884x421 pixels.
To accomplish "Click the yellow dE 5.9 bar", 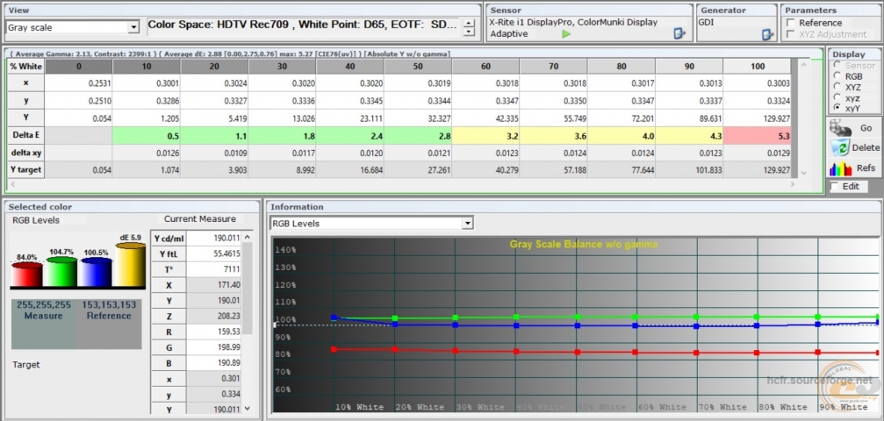I will pyautogui.click(x=131, y=264).
